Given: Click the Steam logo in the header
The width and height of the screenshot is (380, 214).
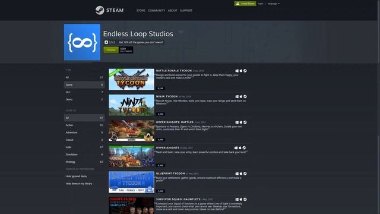Looking at the screenshot, I should pyautogui.click(x=109, y=10).
